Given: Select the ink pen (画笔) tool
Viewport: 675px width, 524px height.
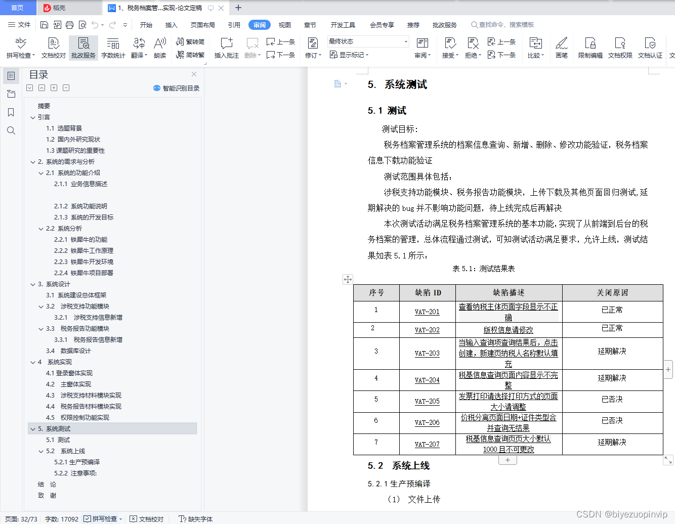Looking at the screenshot, I should pyautogui.click(x=562, y=48).
